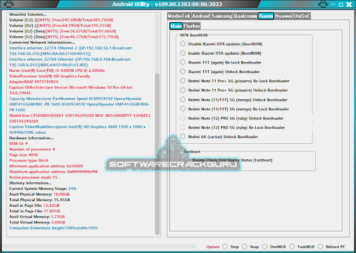Click the Page size: 4096 line
The height and width of the screenshot is (253, 356).
[x=23, y=155]
